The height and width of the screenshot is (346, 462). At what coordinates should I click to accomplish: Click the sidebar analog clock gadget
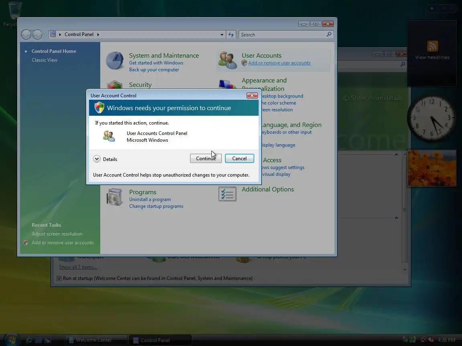tap(432, 118)
